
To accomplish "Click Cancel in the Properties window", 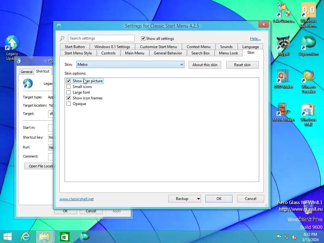I will point(91,211).
